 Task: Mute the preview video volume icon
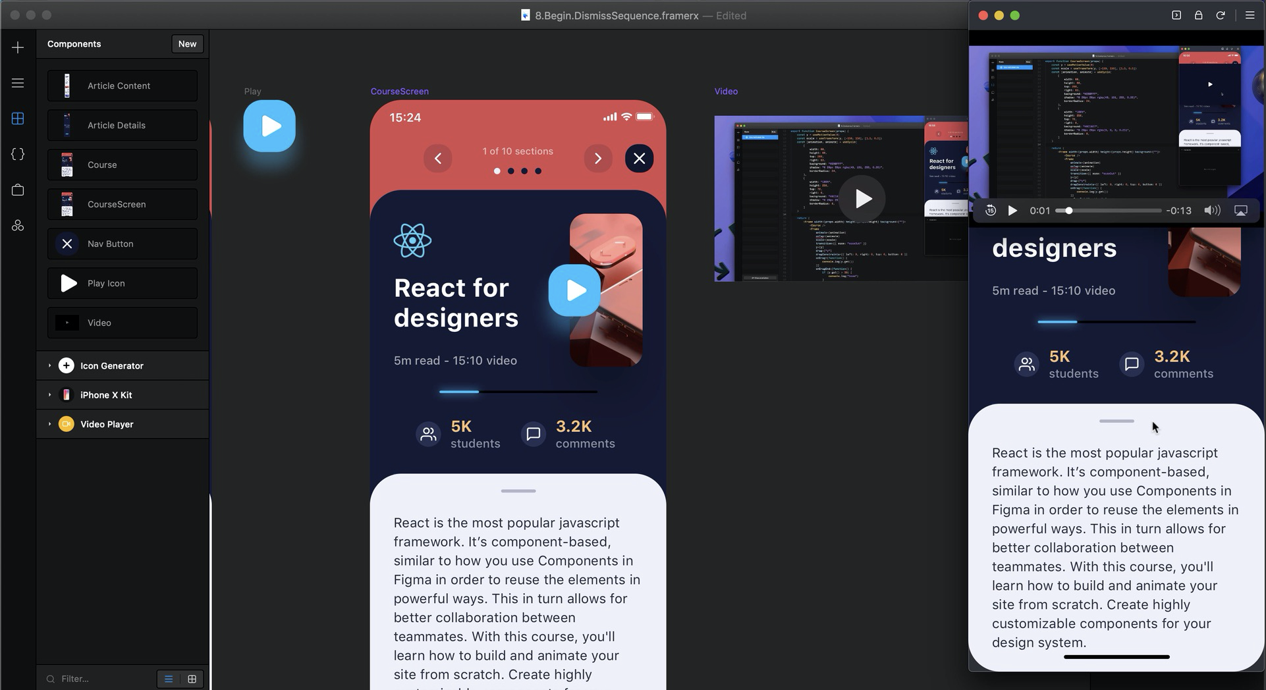pos(1212,211)
